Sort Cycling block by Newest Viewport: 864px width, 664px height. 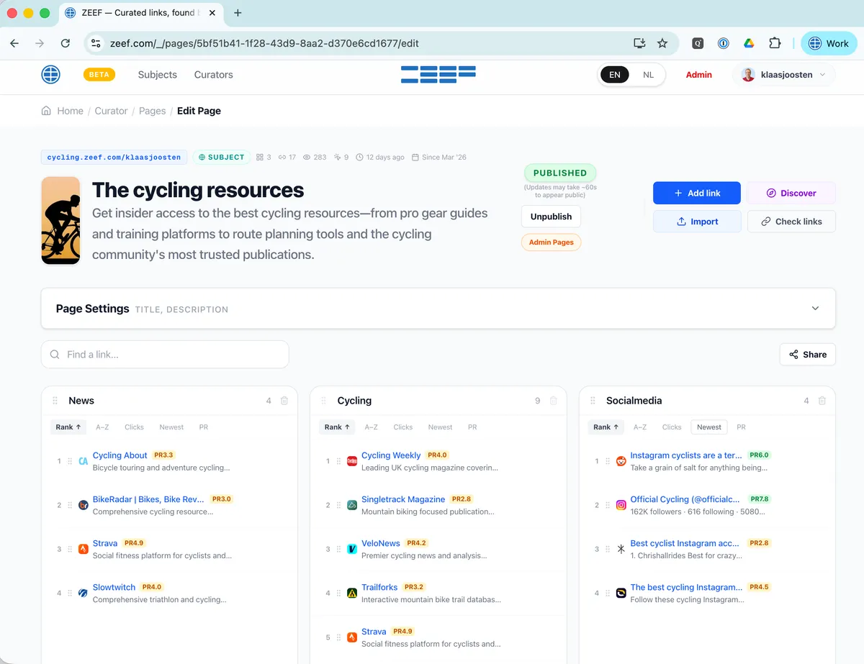click(x=440, y=427)
